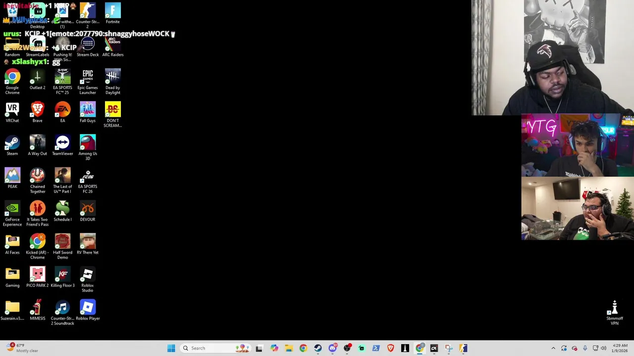Open PowerShell from the taskbar
This screenshot has height=356, width=634.
click(376, 348)
